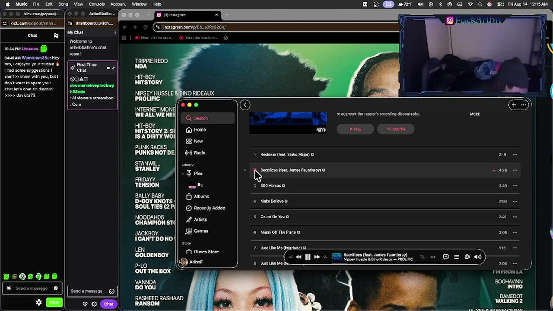Open Wi-Fi status in menu bar
Image resolution: width=553 pixels, height=311 pixels.
[470, 4]
